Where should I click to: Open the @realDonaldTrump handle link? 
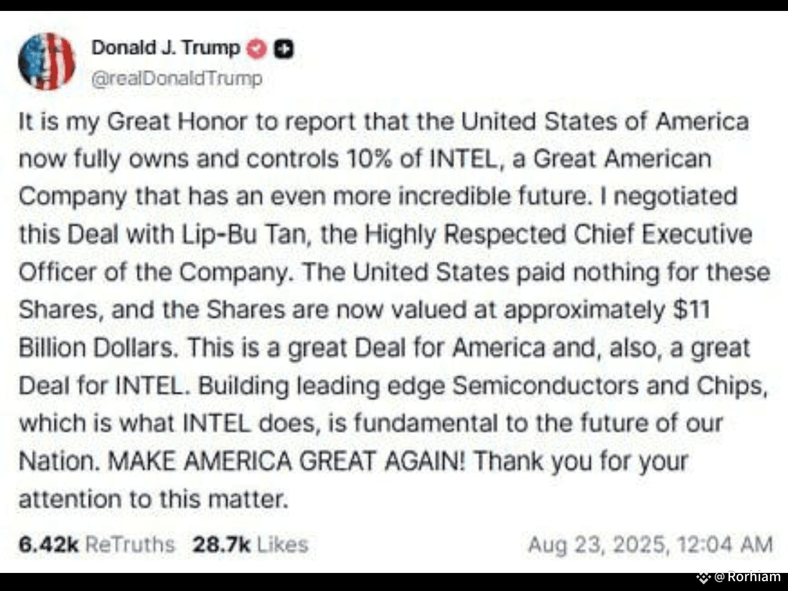point(177,78)
